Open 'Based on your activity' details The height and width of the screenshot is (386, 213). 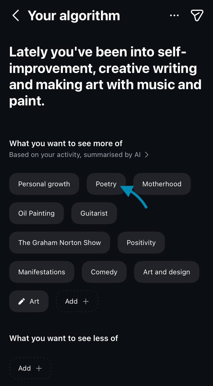tap(75, 155)
